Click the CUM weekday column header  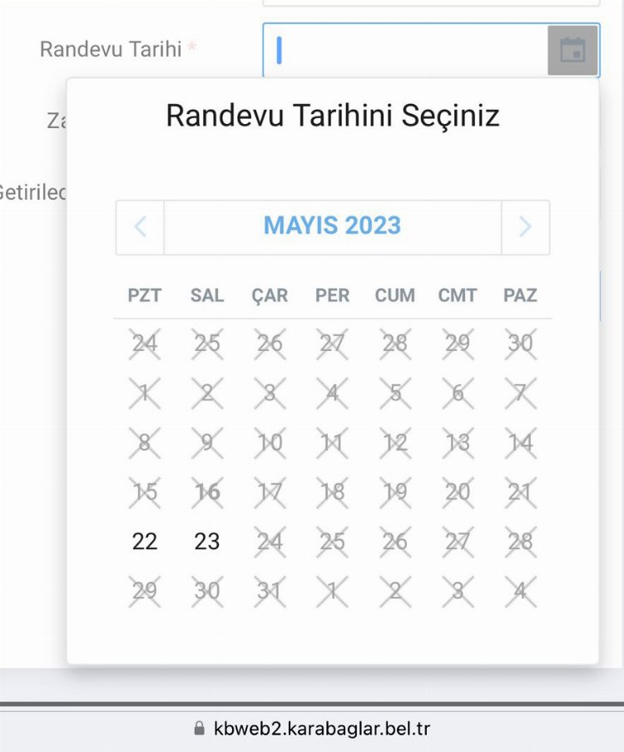(x=394, y=295)
